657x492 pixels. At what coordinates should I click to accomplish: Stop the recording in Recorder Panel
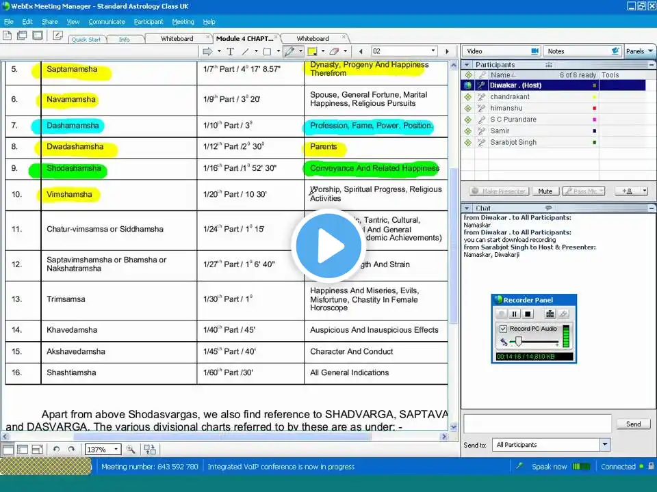click(x=528, y=314)
